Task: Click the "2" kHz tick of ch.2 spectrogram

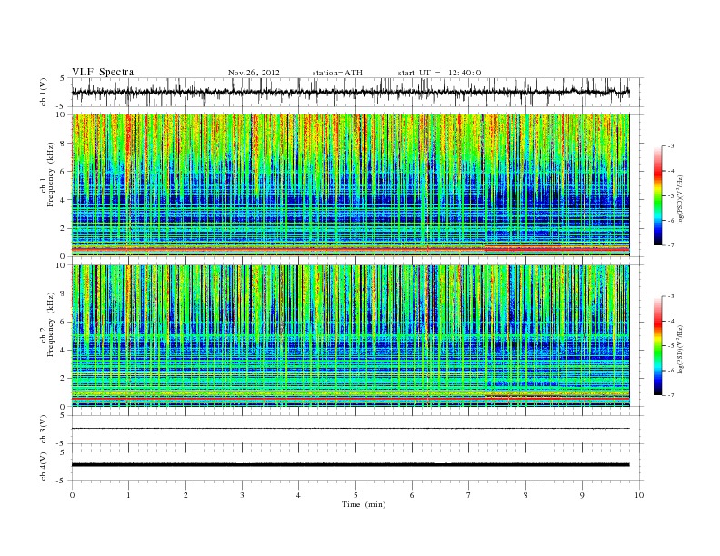Action: (63, 379)
